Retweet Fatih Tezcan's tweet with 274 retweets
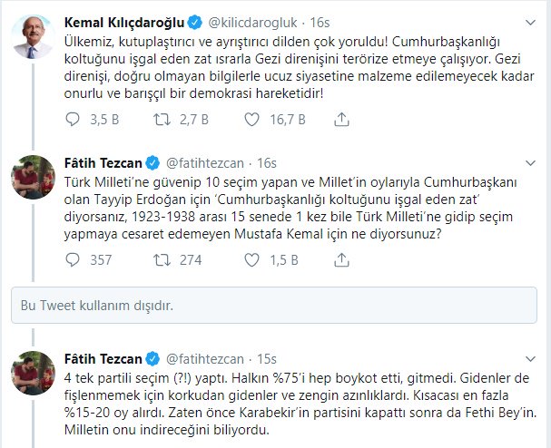Screen dimensions: 551x448 point(163,259)
